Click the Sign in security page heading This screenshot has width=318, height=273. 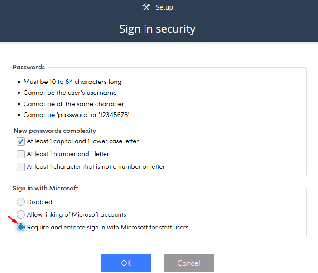point(157,29)
